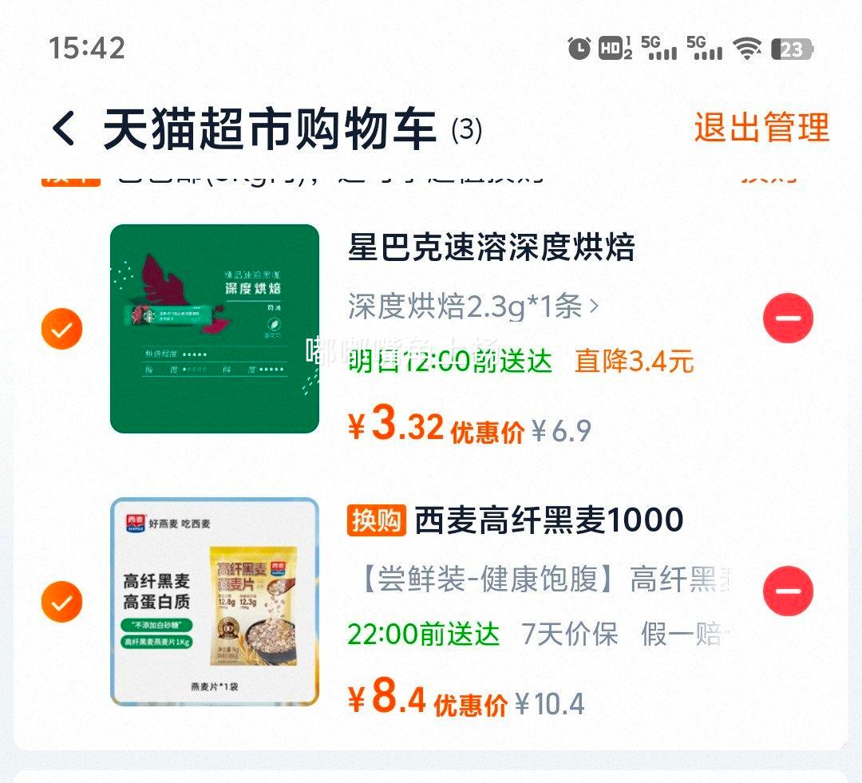Tap the HD call status icon
The image size is (862, 783).
pyautogui.click(x=615, y=49)
